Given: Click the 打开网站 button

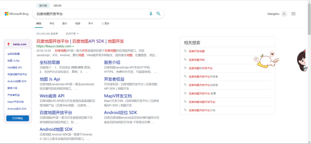Looking at the screenshot, I should point(18,118).
